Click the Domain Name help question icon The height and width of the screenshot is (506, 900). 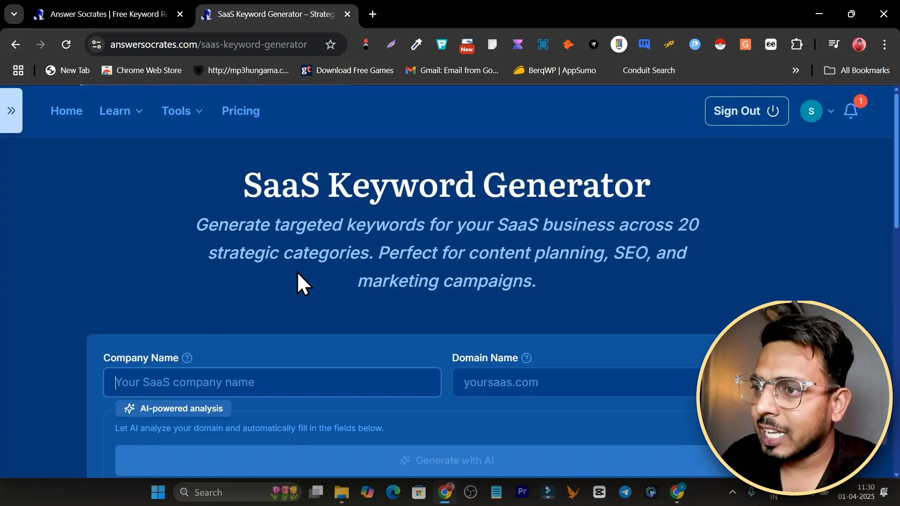(526, 358)
